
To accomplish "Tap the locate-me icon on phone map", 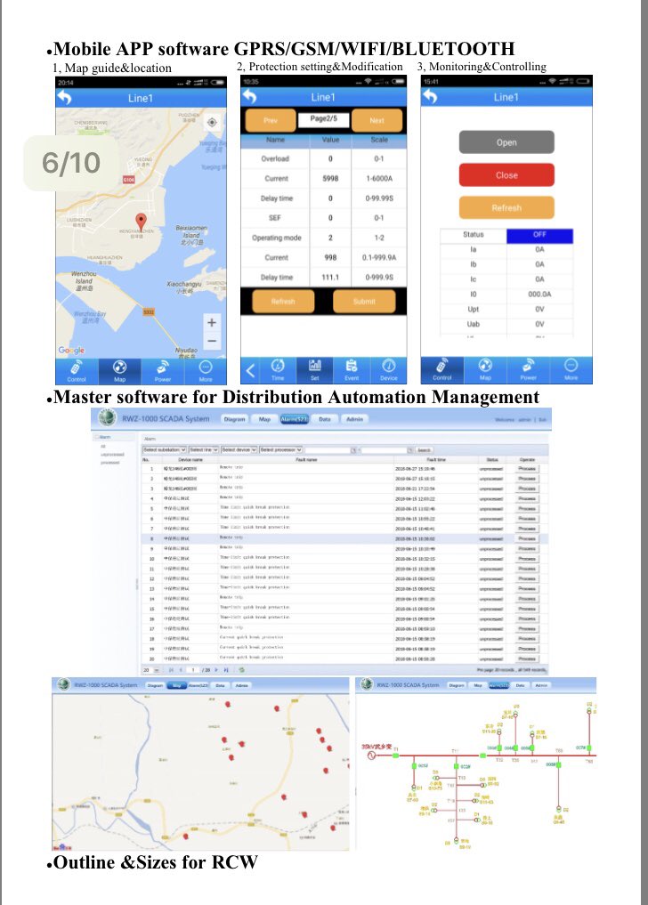I will coord(212,122).
